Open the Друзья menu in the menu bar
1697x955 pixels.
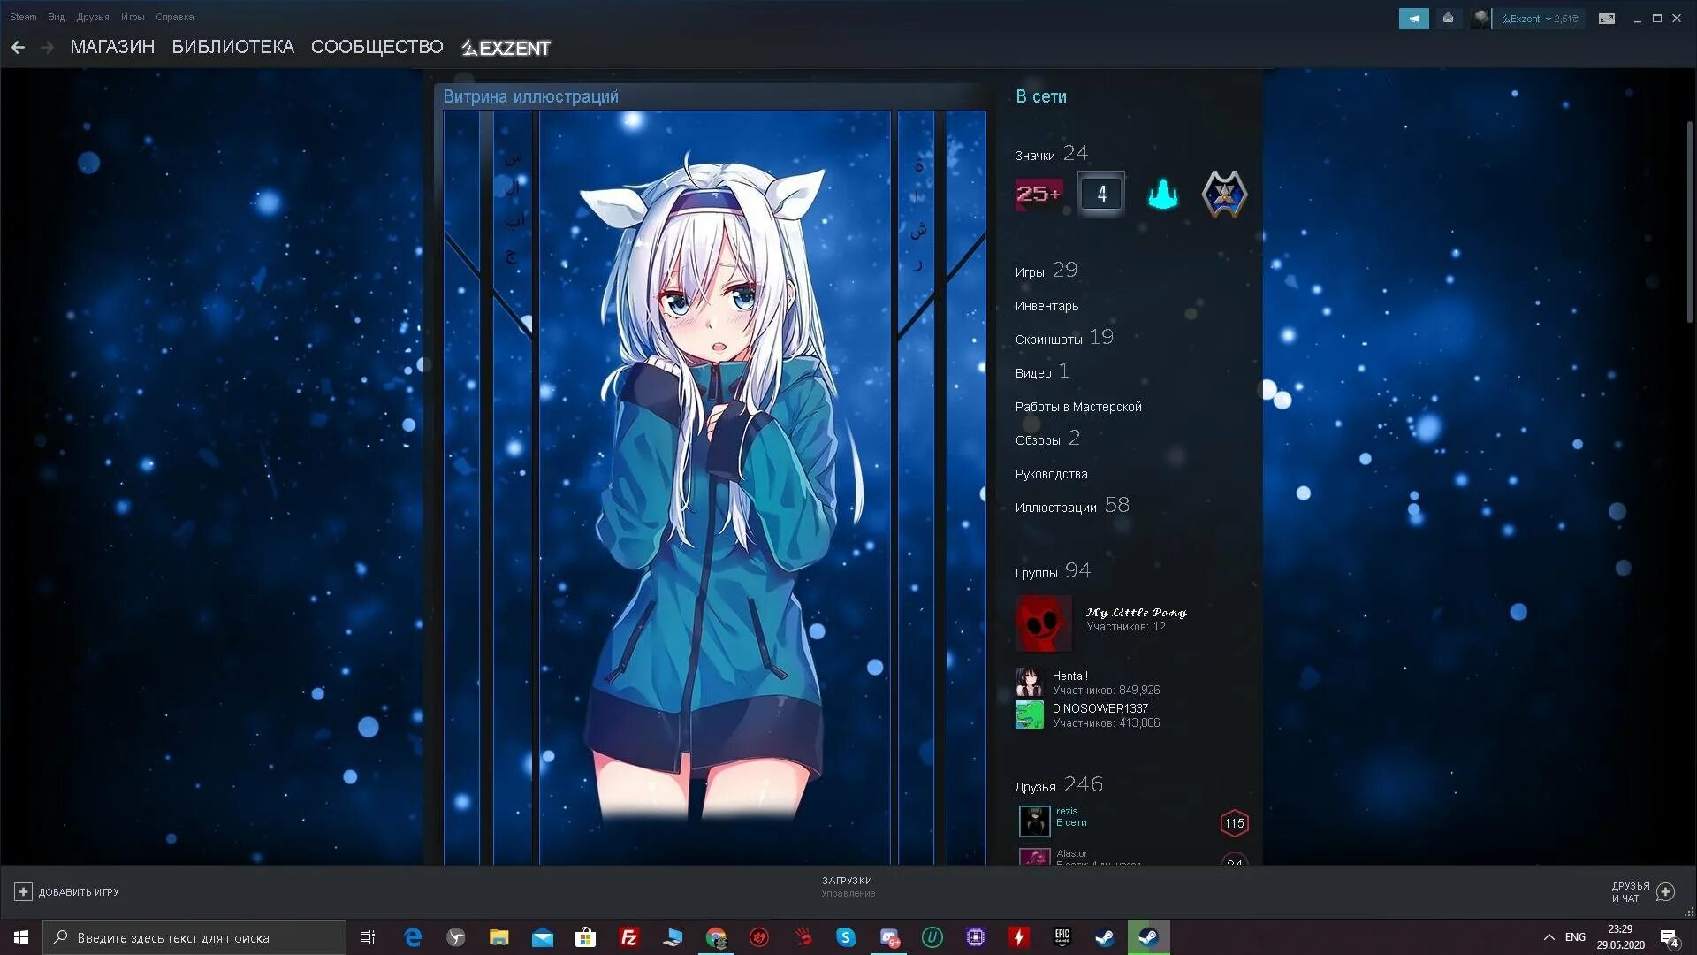[x=93, y=17]
